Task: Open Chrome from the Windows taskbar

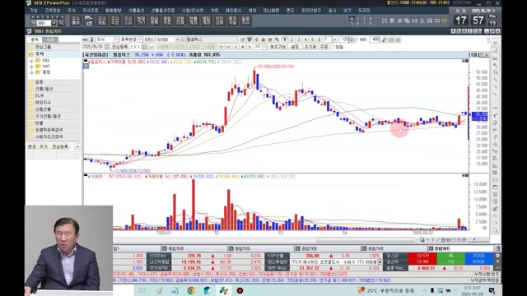Action: pos(191,290)
